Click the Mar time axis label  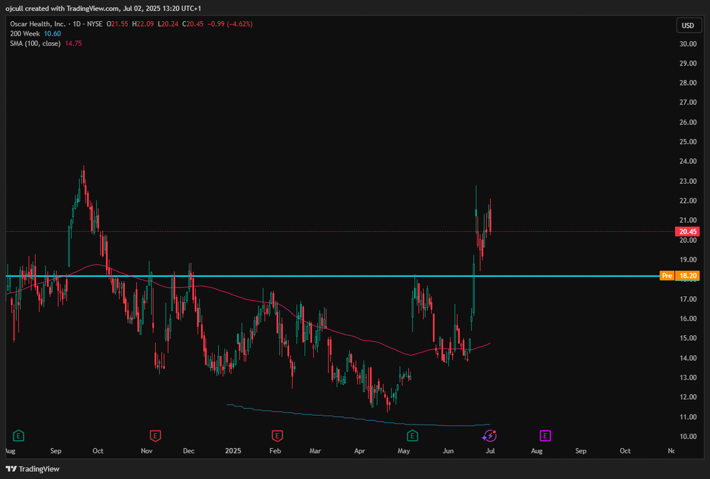[x=315, y=451]
